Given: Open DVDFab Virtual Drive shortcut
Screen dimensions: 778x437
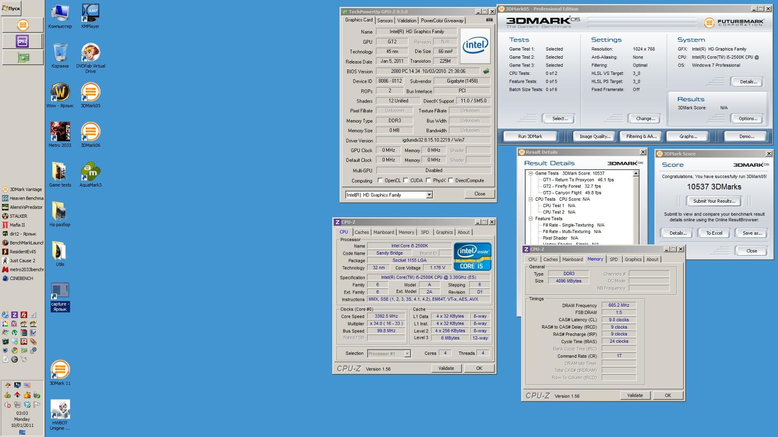Looking at the screenshot, I should coord(90,58).
